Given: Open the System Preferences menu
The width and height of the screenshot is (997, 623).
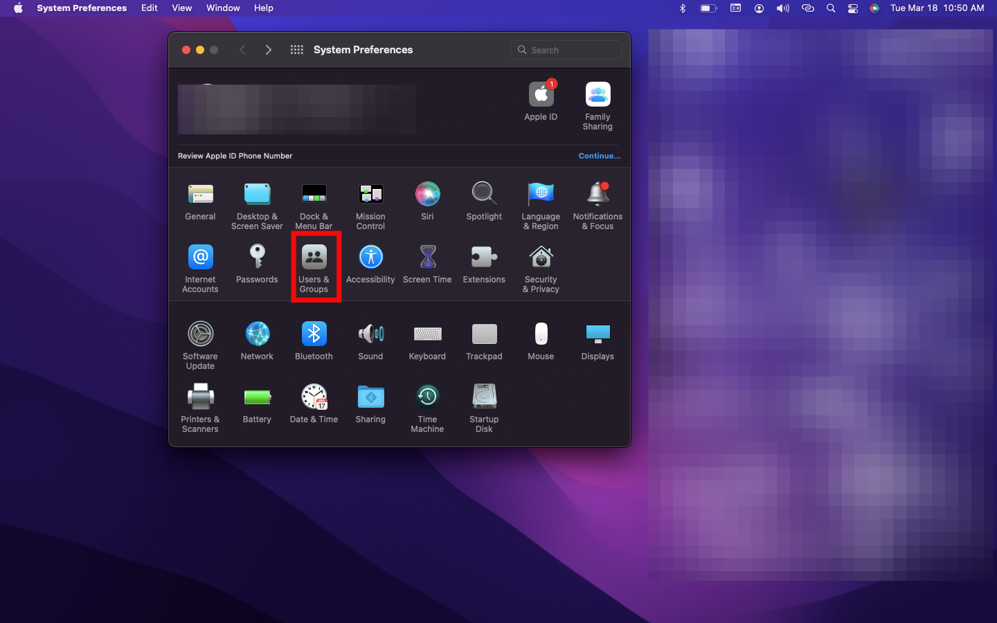Looking at the screenshot, I should [82, 8].
